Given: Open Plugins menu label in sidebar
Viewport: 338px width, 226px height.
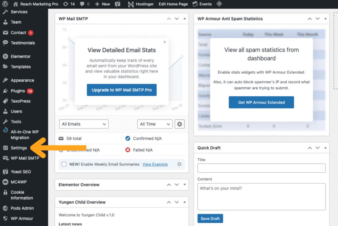Looking at the screenshot, I should click(18, 91).
